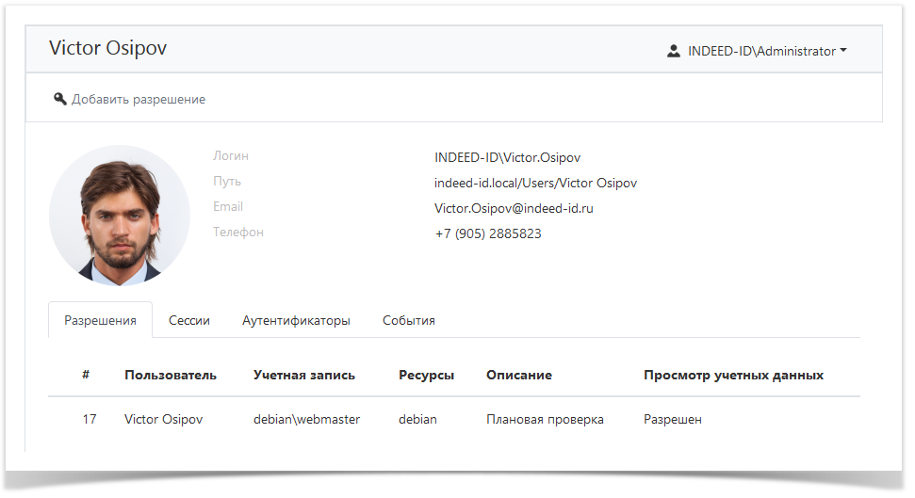Screen dimensions: 915x498
Task: Click the Учетная запись column header
Action: [x=304, y=375]
